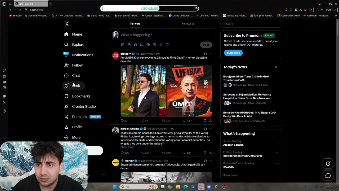This screenshot has height=191, width=339.
Task: Ask Grok about Barack Obama's post
Action: pos(205,129)
